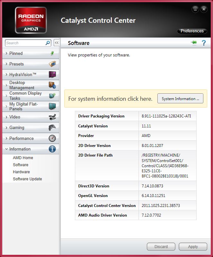The height and width of the screenshot is (257, 213).
Task: Open help with the question mark icon
Action: tap(204, 43)
